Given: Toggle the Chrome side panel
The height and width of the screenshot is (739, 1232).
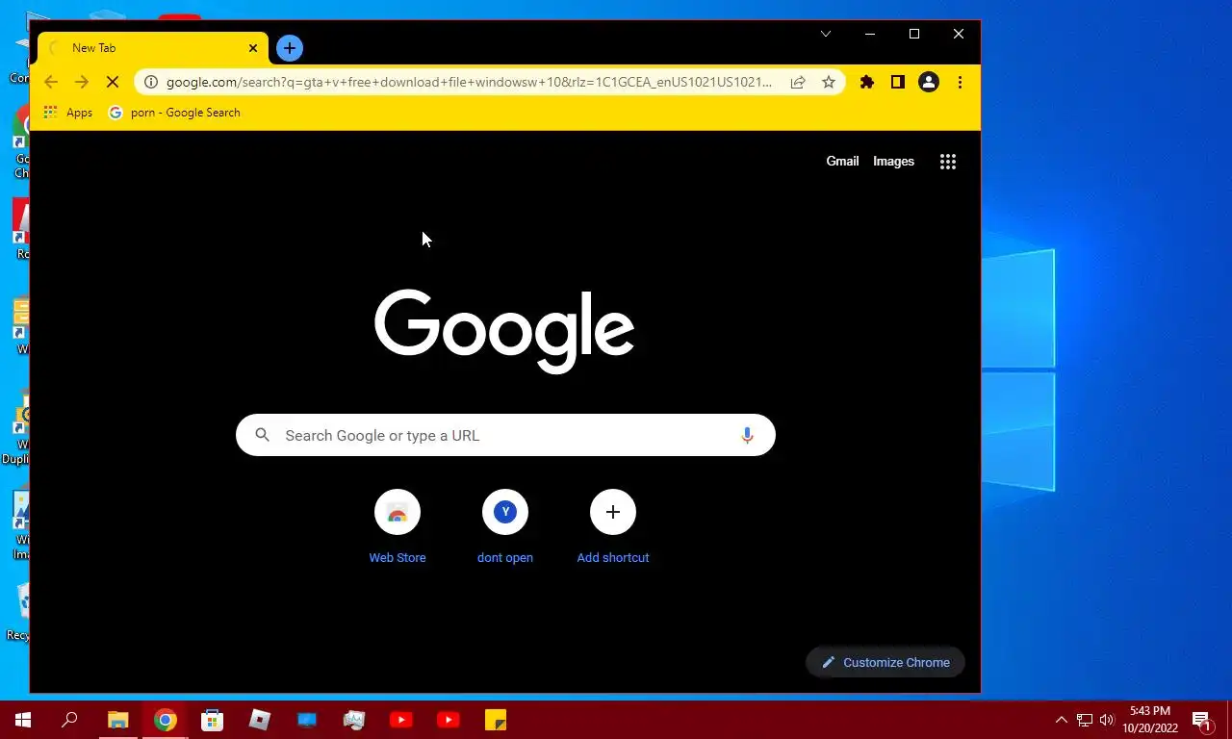Looking at the screenshot, I should tap(898, 82).
